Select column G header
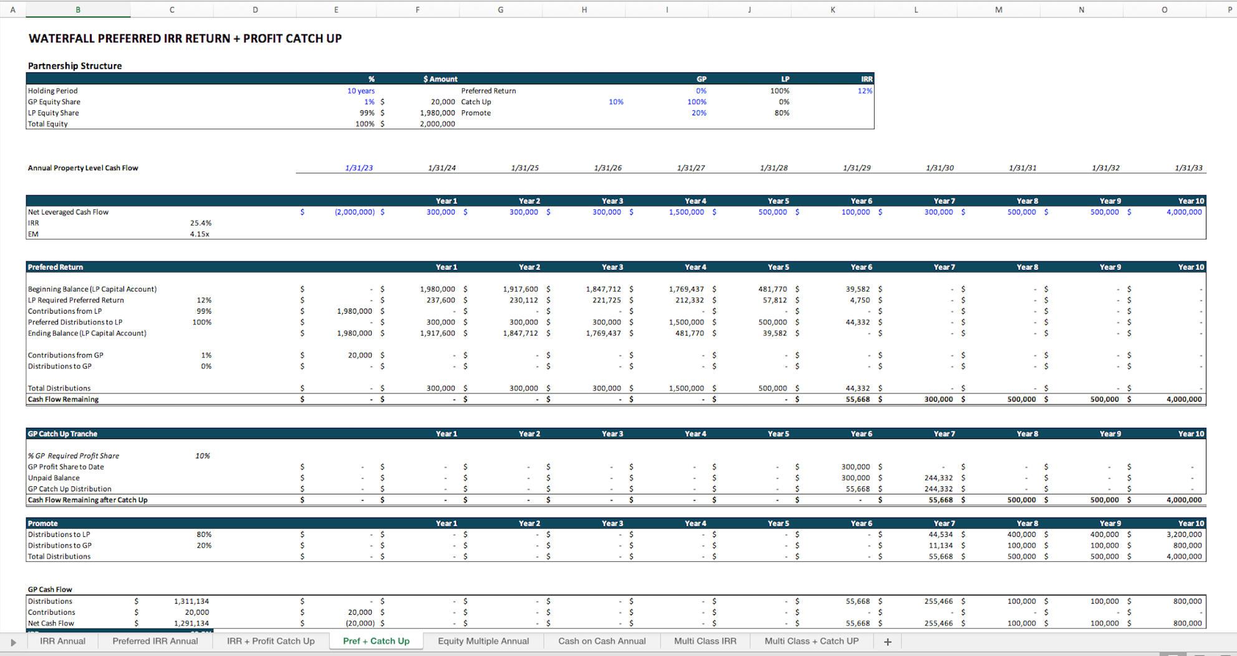This screenshot has height=656, width=1237. (x=501, y=9)
